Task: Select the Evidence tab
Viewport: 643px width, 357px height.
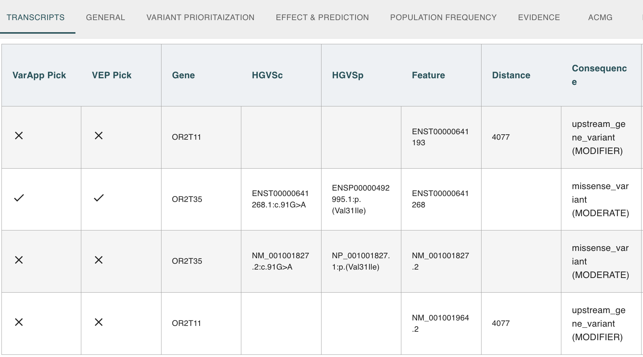Action: click(539, 18)
